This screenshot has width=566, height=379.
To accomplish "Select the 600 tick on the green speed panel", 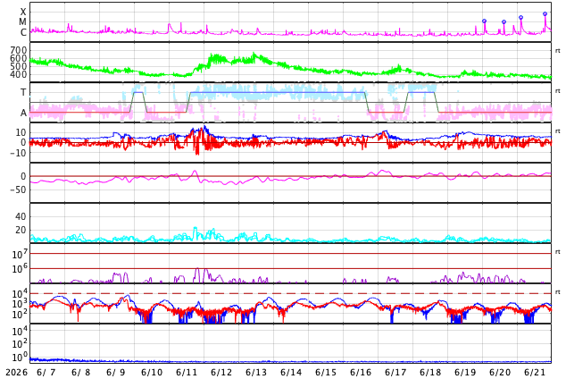I will tap(19, 58).
